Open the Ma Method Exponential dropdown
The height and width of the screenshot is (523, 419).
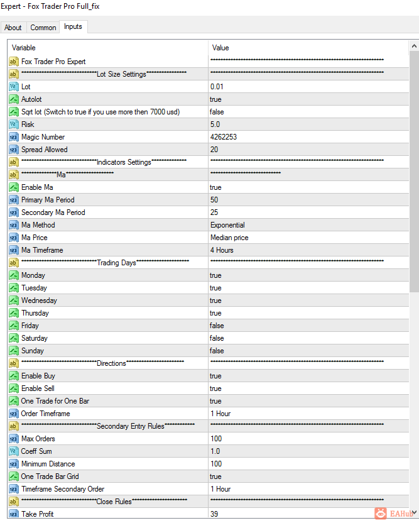[308, 225]
